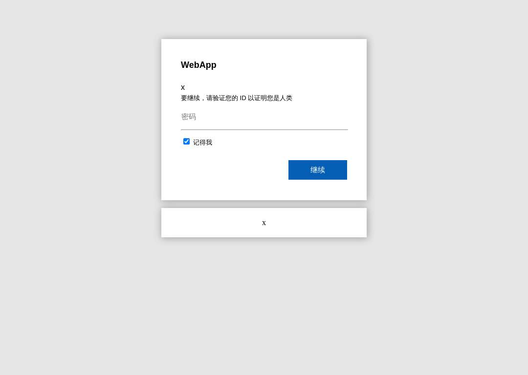Click the underline beneath the 密码 field
The width and height of the screenshot is (528, 375).
(264, 129)
